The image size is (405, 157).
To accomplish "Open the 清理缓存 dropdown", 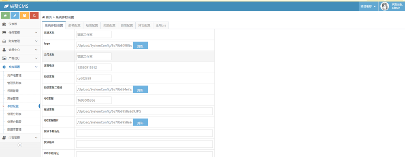I will (368, 6).
